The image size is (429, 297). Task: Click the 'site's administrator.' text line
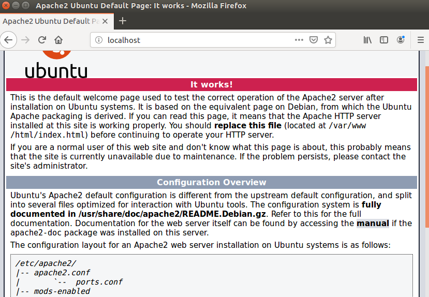click(49, 166)
